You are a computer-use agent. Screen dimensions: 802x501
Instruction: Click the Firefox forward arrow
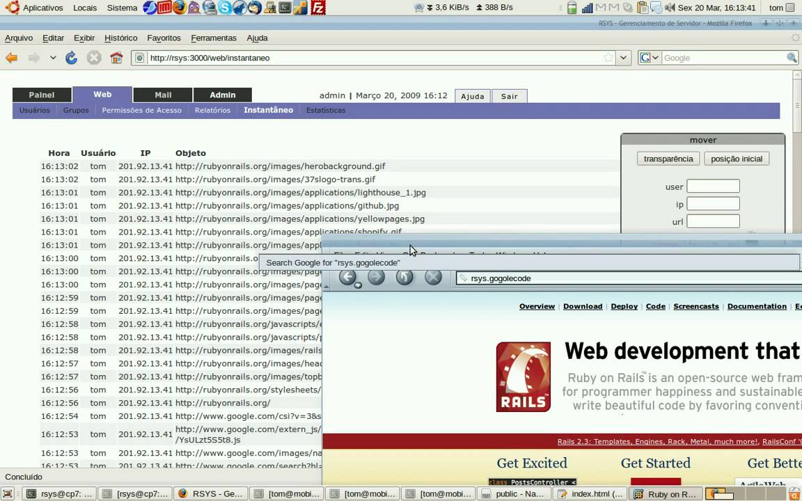tap(33, 58)
